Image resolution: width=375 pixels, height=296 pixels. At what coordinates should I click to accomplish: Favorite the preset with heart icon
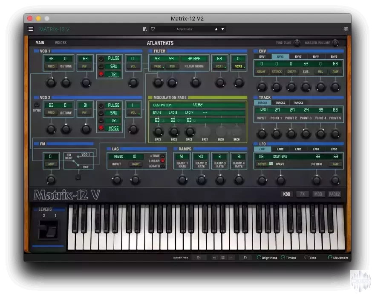tap(153, 29)
